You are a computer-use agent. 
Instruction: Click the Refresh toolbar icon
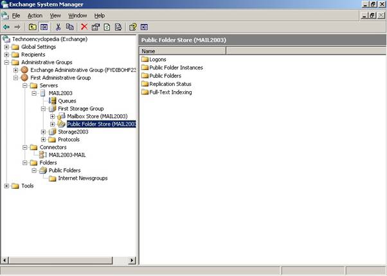tap(107, 27)
